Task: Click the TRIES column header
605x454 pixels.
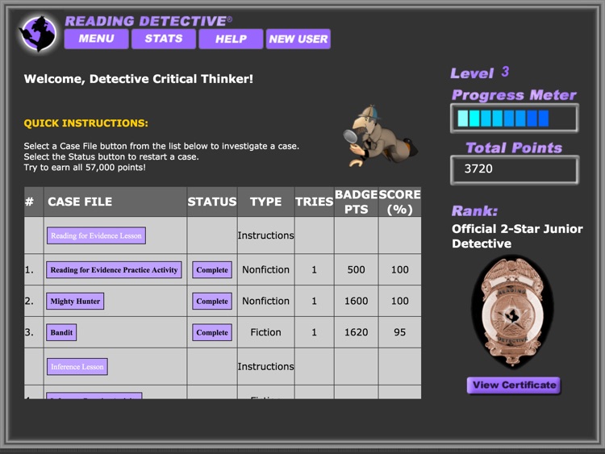Action: [x=314, y=202]
